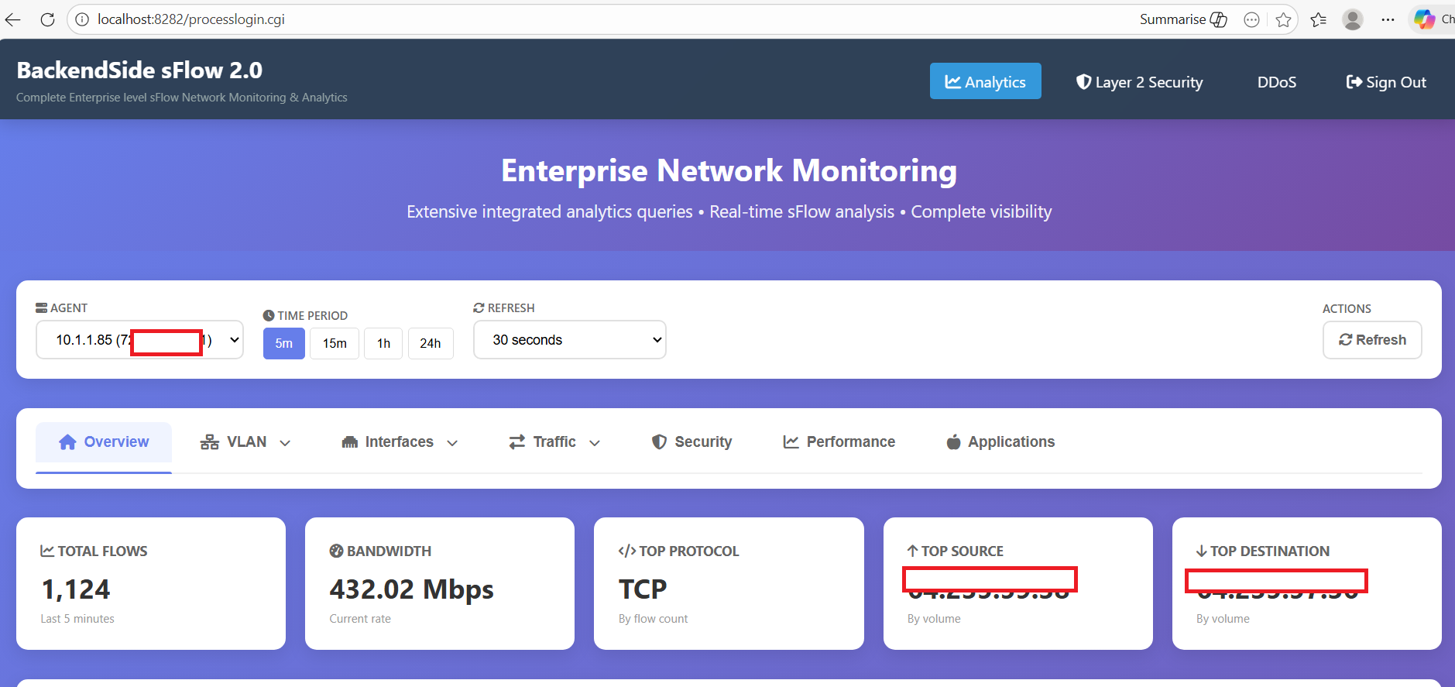
Task: Select the 1h time period
Action: pyautogui.click(x=383, y=343)
